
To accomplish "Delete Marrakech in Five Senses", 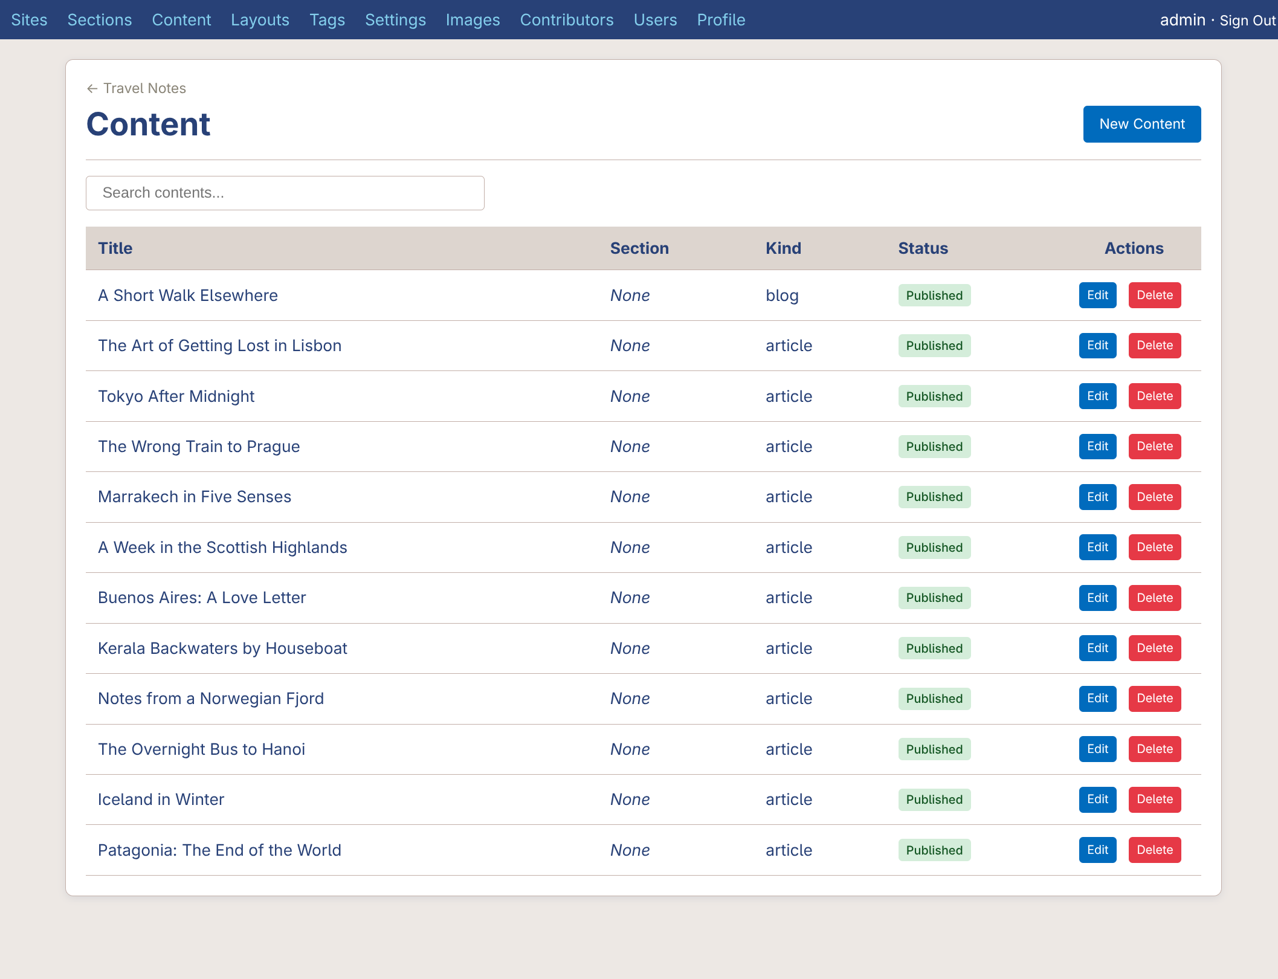I will (x=1154, y=497).
